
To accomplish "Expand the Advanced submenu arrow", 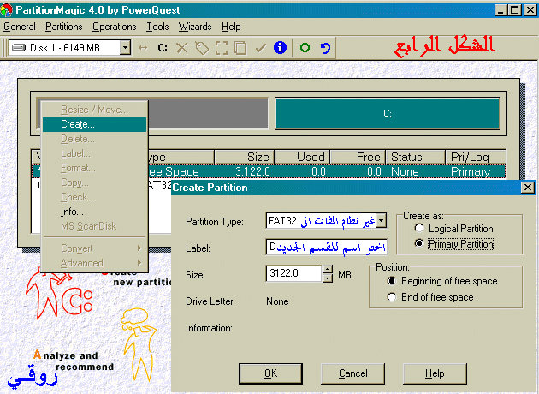I will point(139,263).
